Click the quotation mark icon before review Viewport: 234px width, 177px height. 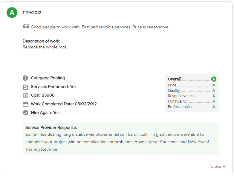coord(26,26)
